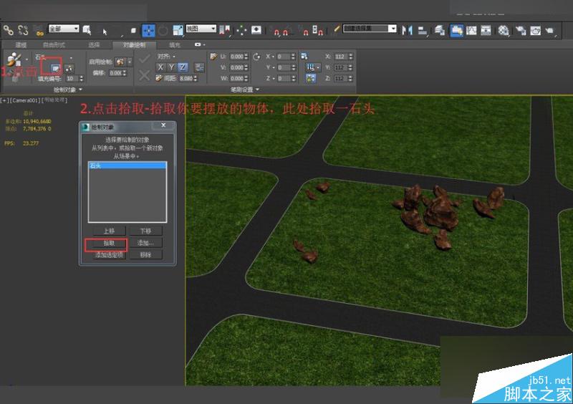The image size is (573, 404).
Task: Click the Select Object arrow tool
Action: (x=105, y=30)
